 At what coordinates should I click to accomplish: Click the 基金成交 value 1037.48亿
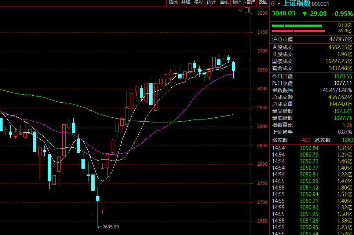click(340, 68)
